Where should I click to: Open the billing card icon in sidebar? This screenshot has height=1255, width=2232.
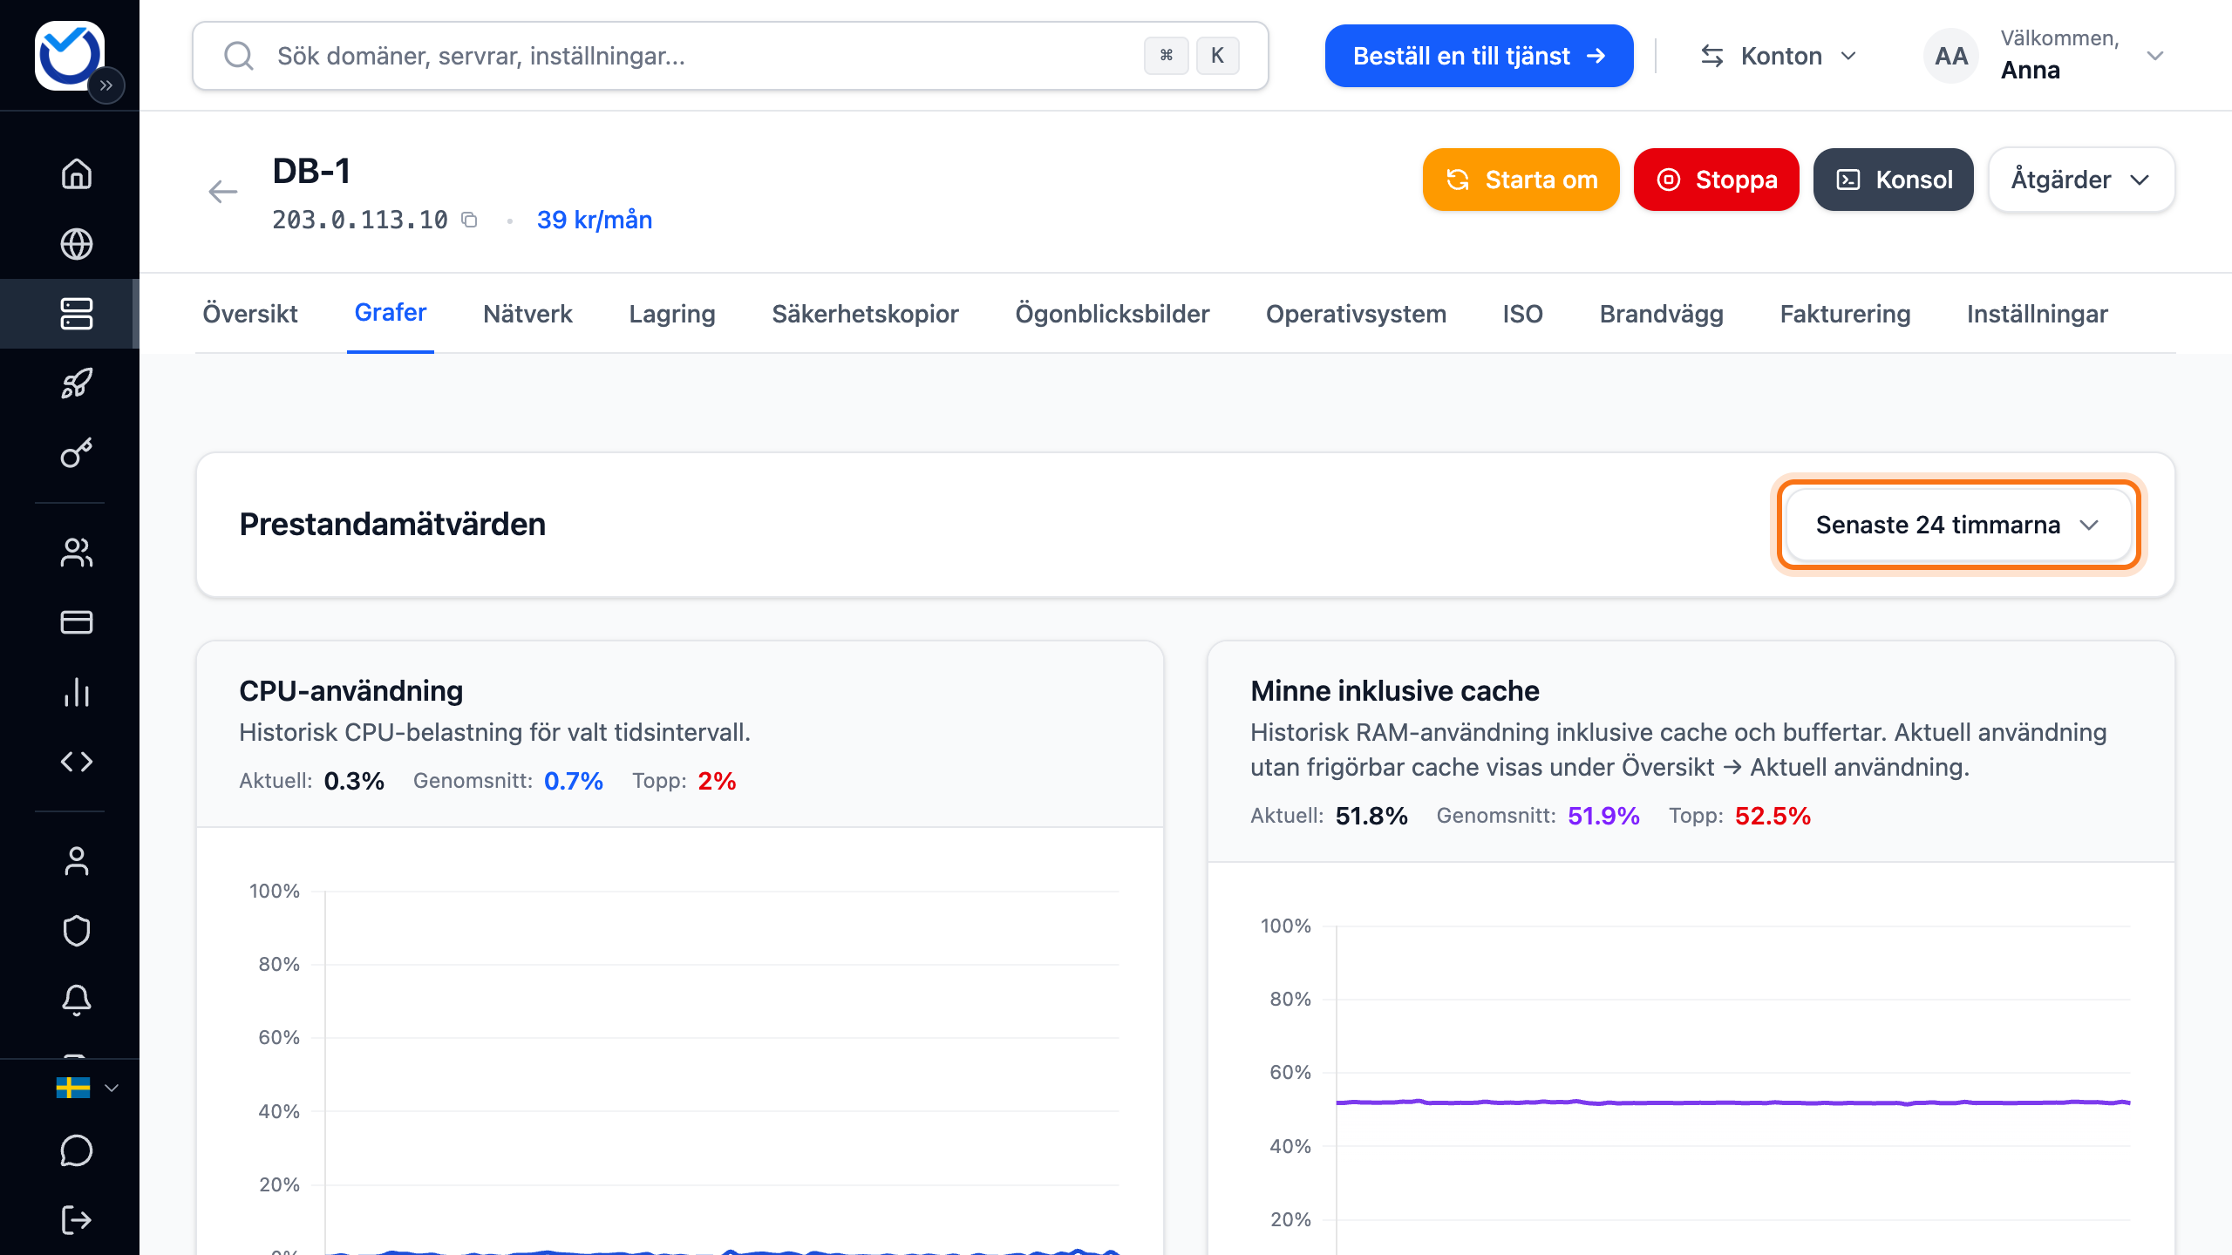point(77,622)
